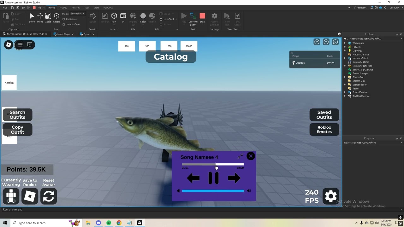The width and height of the screenshot is (404, 227).
Task: Expand the ReplicatedStorage node
Action: tap(345, 66)
